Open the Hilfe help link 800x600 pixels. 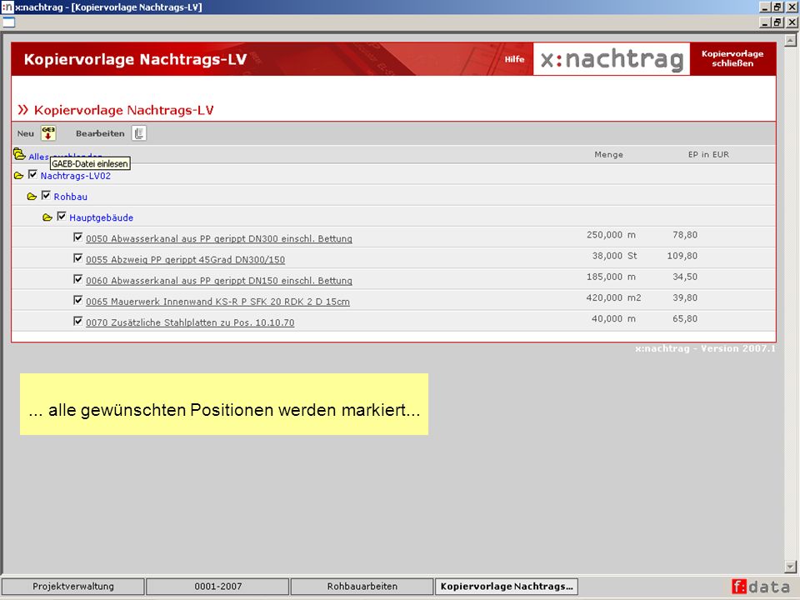click(x=514, y=59)
